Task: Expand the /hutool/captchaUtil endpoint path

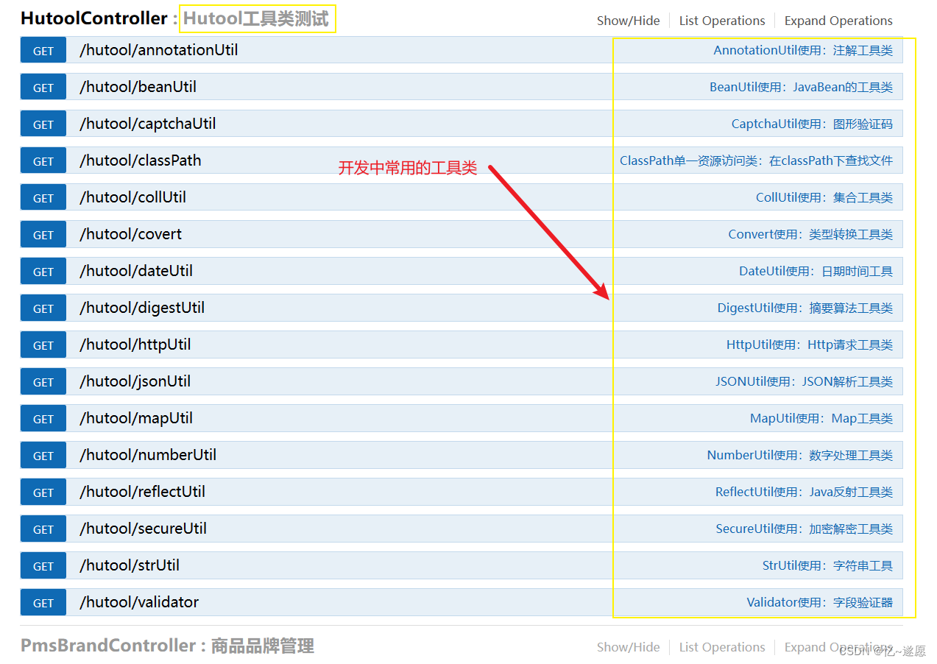Action: [147, 124]
